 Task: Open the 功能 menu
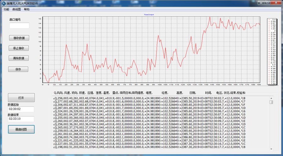(6, 9)
